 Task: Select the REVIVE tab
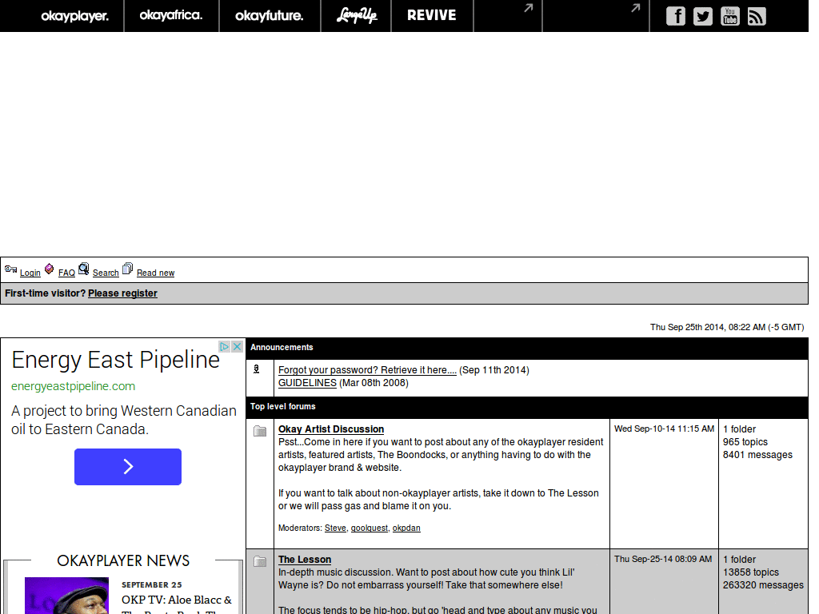431,16
